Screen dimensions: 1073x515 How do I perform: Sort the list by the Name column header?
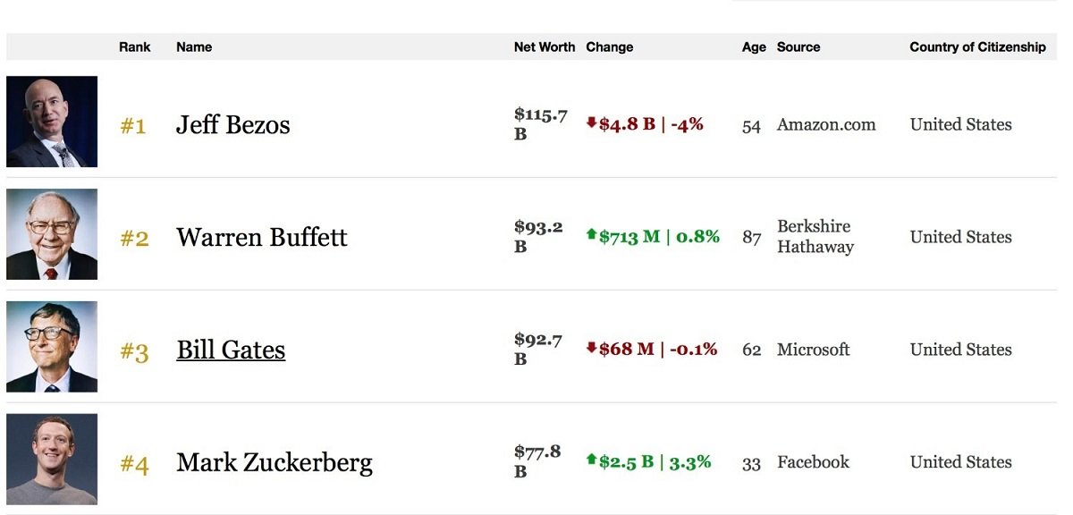[194, 47]
